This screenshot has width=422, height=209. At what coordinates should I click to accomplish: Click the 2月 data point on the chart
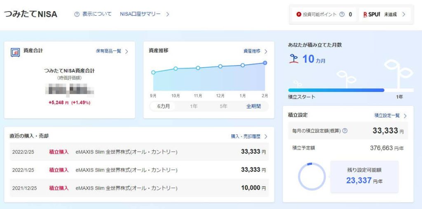pos(265,63)
